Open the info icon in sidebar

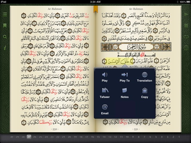(x=5, y=48)
